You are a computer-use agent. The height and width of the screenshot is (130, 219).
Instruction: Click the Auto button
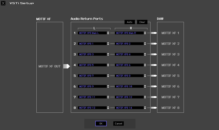(x=130, y=22)
